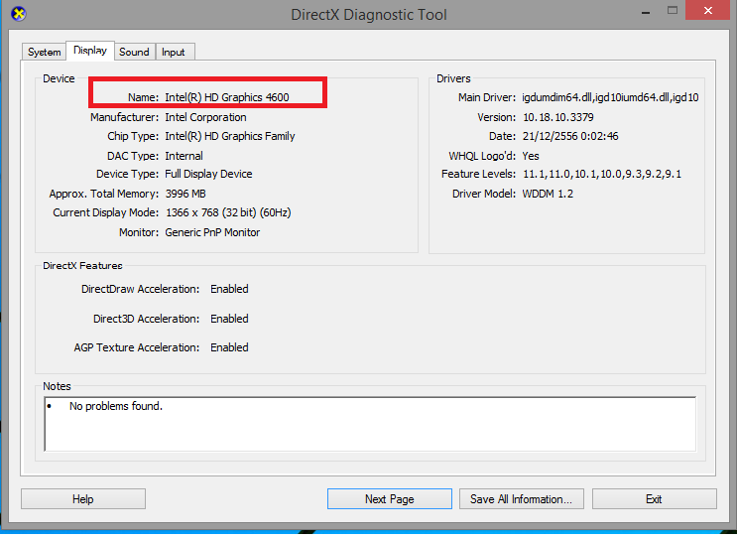Screen dimensions: 737x539
Task: Click the AGP Texture Acceleration 'Enabled' value
Action: [229, 347]
